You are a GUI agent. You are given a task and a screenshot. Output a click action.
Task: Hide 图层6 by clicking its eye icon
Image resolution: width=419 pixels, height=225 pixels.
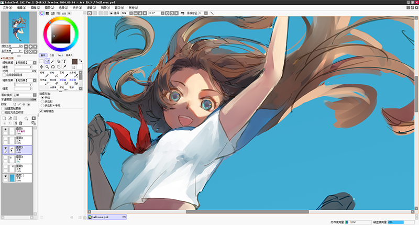[x=5, y=129]
